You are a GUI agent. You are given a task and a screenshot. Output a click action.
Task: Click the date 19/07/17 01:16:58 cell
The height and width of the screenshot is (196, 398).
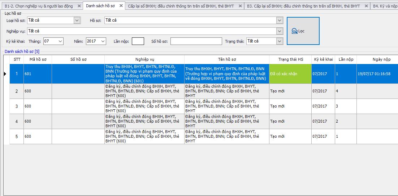click(x=377, y=74)
